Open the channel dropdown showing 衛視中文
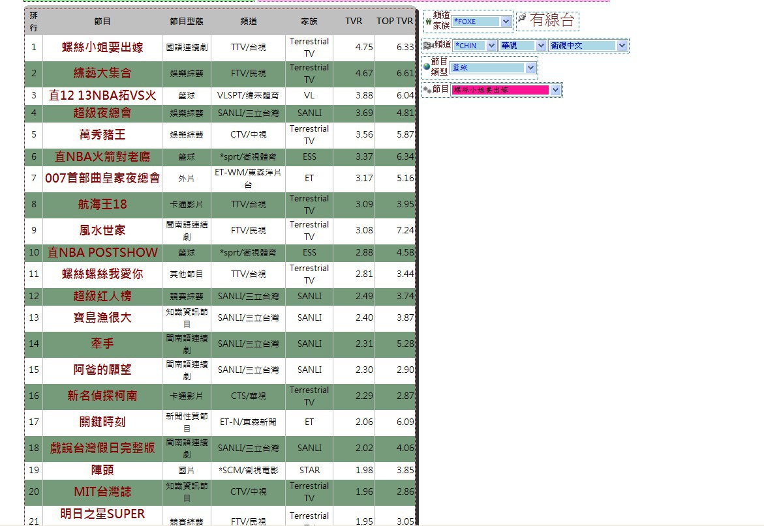This screenshot has width=764, height=526. [x=588, y=46]
